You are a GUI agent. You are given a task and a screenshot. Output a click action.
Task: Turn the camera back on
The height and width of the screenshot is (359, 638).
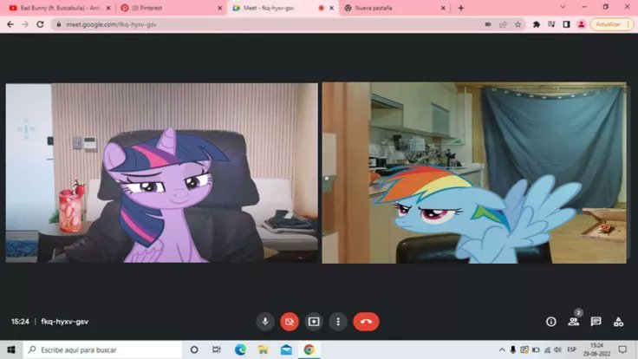coord(290,322)
